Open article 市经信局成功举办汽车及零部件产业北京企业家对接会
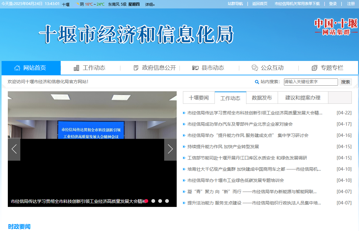The image size is (359, 231). click(x=240, y=124)
